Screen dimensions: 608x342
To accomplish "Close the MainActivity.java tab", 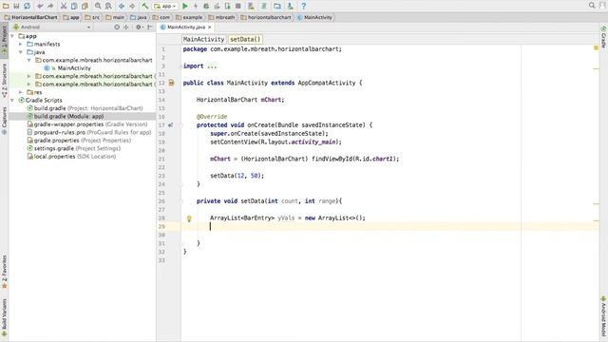I will 210,28.
